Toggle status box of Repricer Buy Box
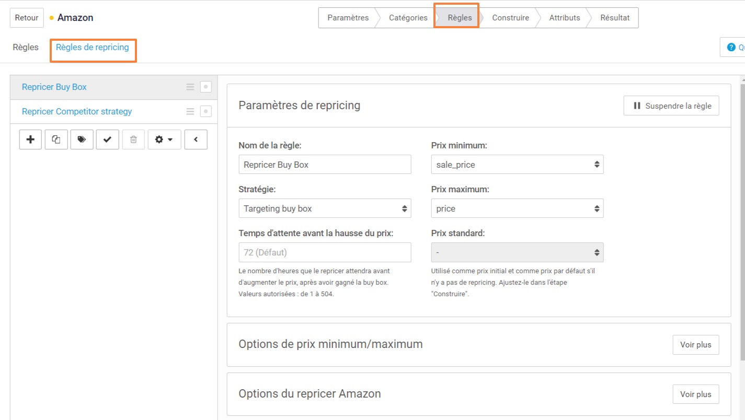 pyautogui.click(x=206, y=87)
